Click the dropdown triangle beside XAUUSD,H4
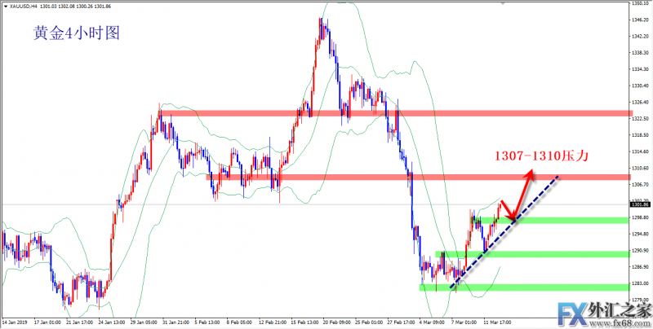This screenshot has height=329, width=653. click(x=4, y=7)
